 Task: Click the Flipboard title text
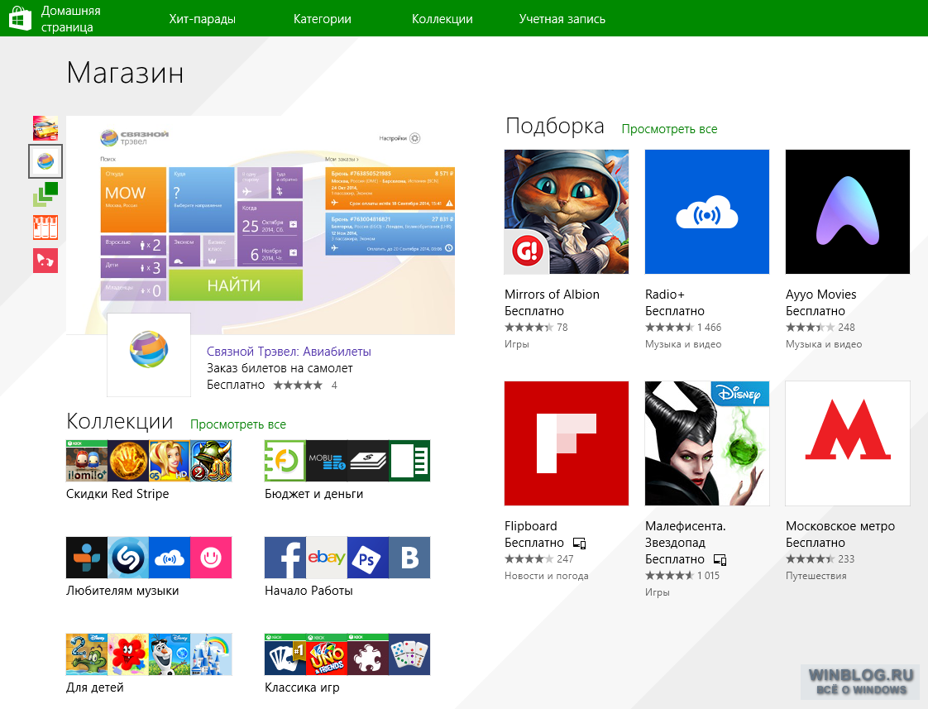point(530,525)
